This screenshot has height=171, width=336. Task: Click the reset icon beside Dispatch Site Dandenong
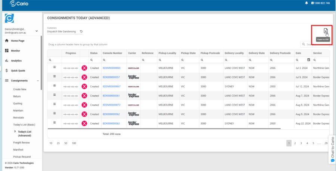pos(81,32)
